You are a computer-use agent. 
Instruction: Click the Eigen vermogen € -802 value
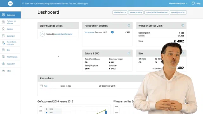pos(112,62)
